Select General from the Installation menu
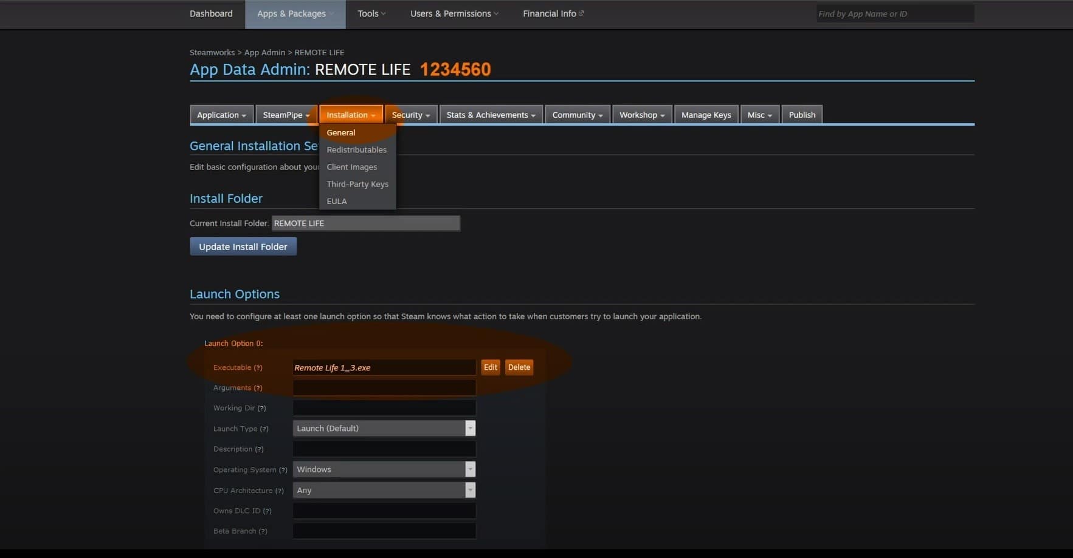This screenshot has width=1073, height=558. click(x=341, y=132)
